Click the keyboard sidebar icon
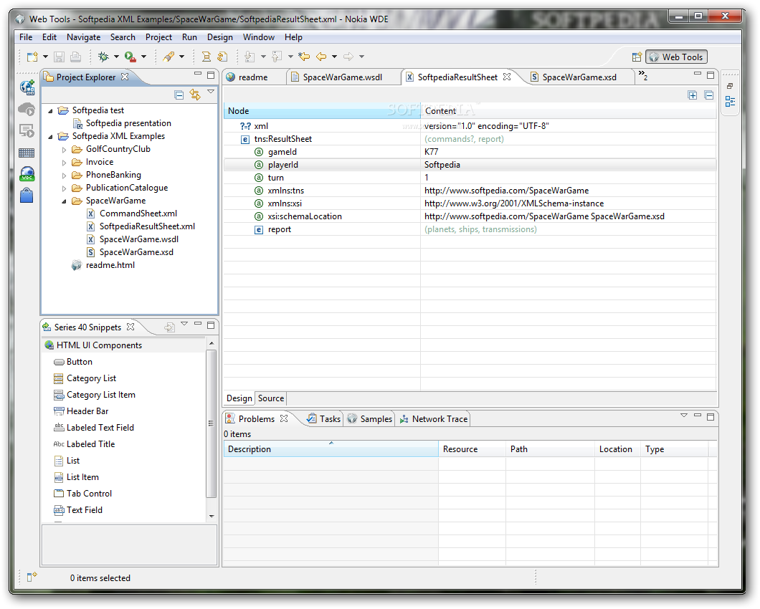Screen dimensions: 760x609 click(x=27, y=153)
